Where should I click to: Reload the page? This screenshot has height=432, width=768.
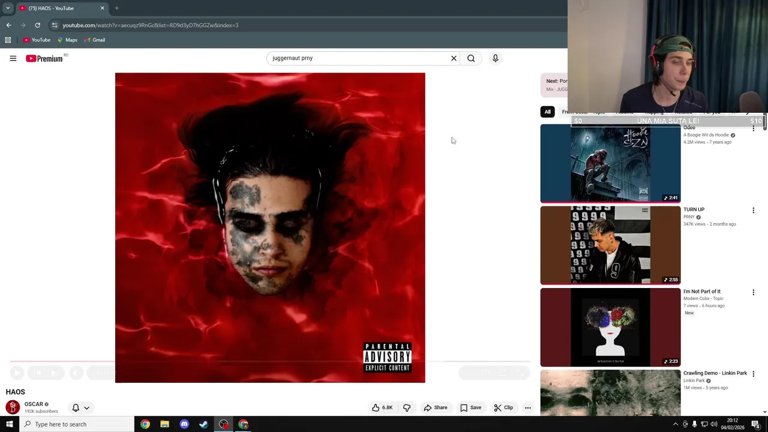tap(37, 25)
